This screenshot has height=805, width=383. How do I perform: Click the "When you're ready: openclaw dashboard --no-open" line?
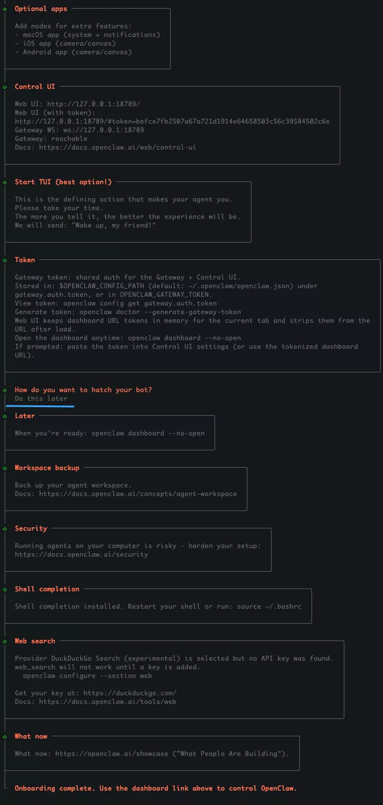(110, 433)
